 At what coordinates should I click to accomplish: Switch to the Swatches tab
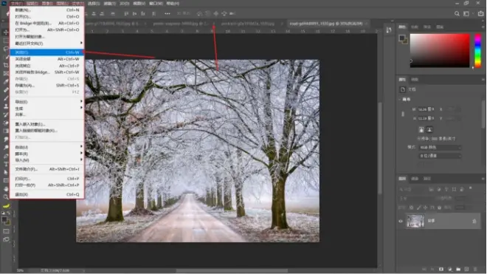415,27
